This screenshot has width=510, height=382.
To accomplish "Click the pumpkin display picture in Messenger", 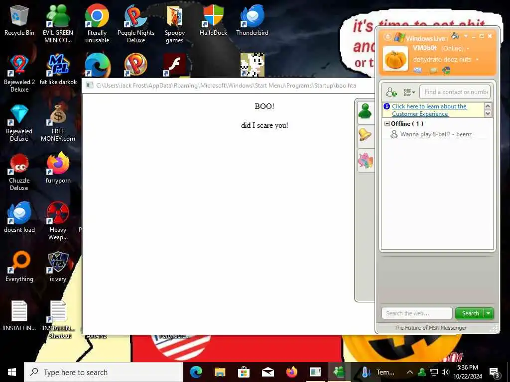I will [395, 59].
